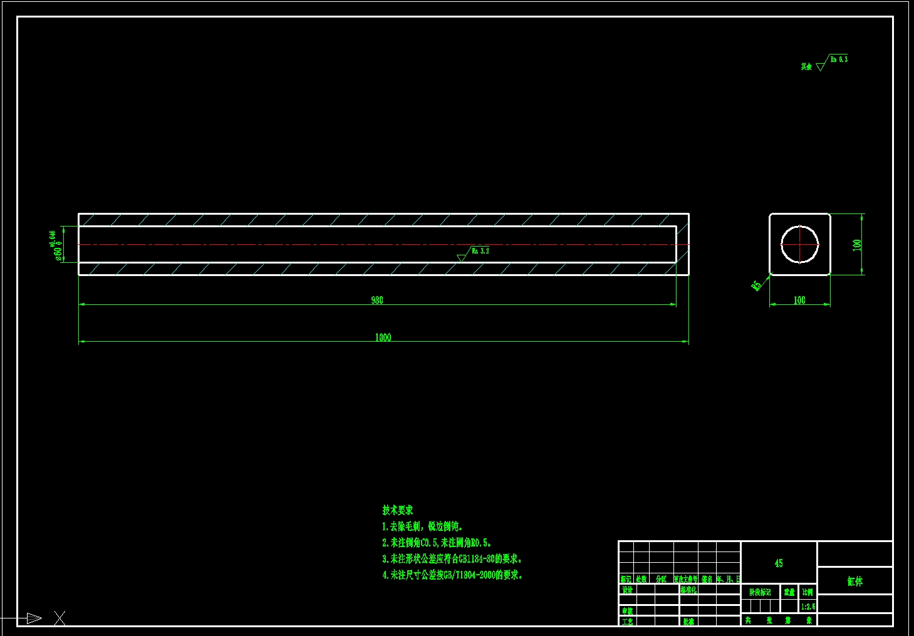Select the '其余' text near the roughness symbol
The height and width of the screenshot is (636, 914).
tap(806, 66)
